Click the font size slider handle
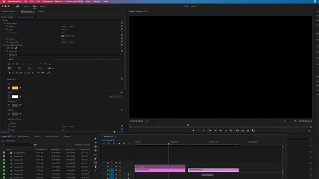This screenshot has height=179, width=319. (97, 60)
